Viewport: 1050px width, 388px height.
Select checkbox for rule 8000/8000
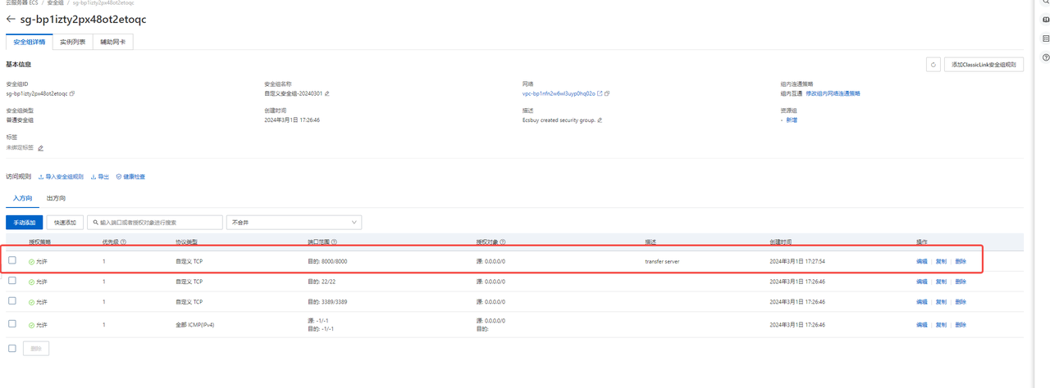pyautogui.click(x=12, y=260)
